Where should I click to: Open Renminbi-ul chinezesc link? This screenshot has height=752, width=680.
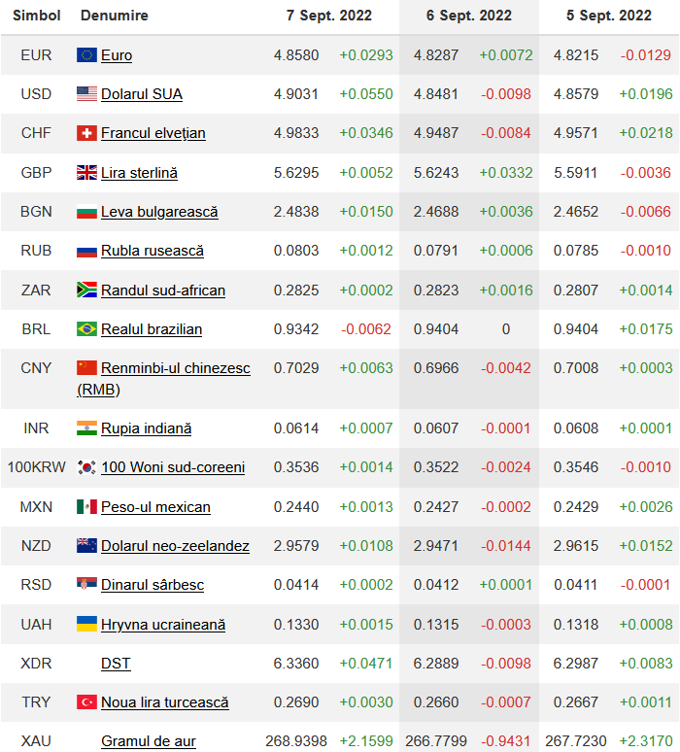[x=175, y=368]
